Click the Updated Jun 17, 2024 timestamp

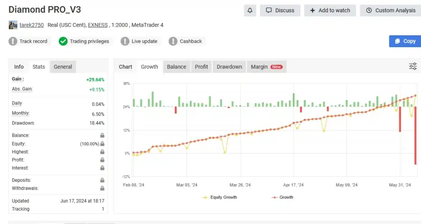pos(82,201)
